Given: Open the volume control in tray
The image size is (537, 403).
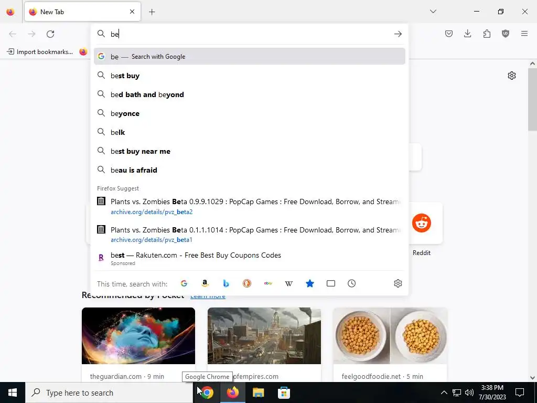Looking at the screenshot, I should click(469, 393).
